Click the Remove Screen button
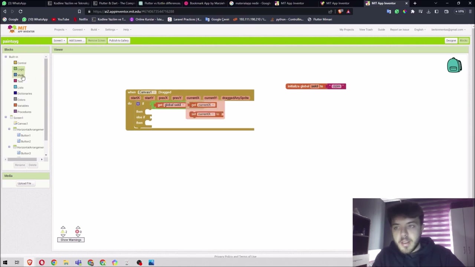 point(96,40)
